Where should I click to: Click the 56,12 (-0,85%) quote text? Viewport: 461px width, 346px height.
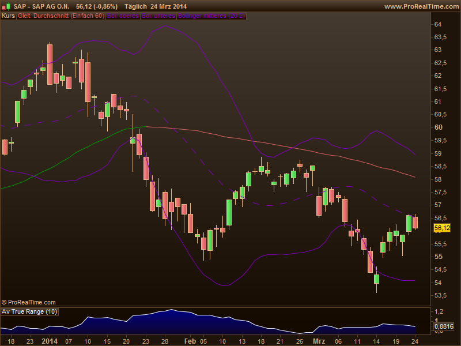point(97,6)
